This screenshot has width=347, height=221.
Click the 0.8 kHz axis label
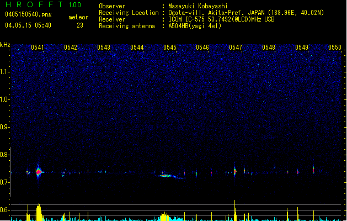5,155
